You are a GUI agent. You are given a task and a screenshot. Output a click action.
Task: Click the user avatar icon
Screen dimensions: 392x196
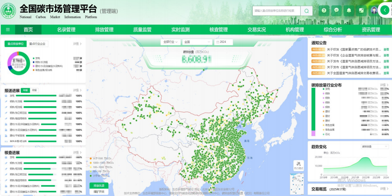coord(373,11)
